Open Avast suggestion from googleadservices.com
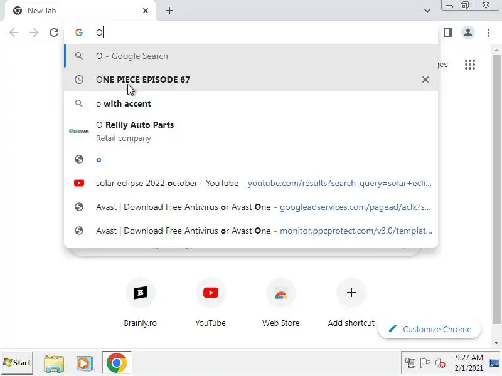502x376 pixels. coord(251,207)
